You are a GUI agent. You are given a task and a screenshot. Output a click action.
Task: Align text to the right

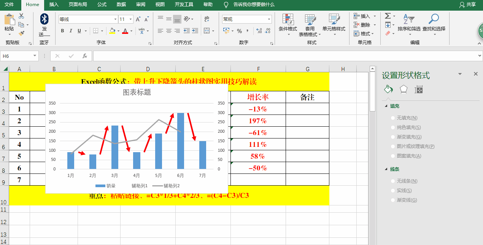click(177, 31)
